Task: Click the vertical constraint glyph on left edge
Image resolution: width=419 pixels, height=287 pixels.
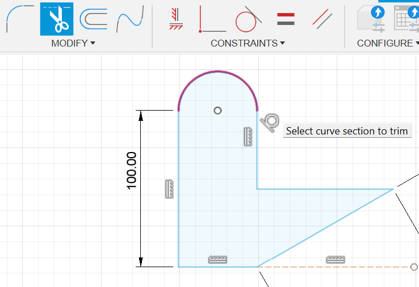Action: pyautogui.click(x=169, y=189)
